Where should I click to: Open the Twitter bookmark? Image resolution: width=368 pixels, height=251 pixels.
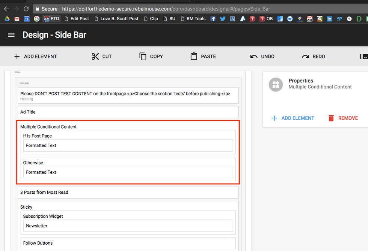tap(223, 19)
